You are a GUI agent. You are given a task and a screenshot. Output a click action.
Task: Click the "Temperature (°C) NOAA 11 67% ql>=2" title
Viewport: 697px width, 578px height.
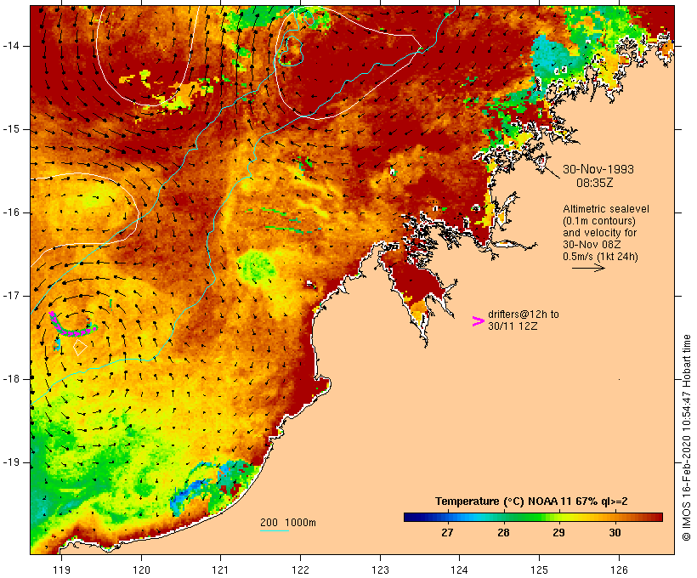click(531, 501)
